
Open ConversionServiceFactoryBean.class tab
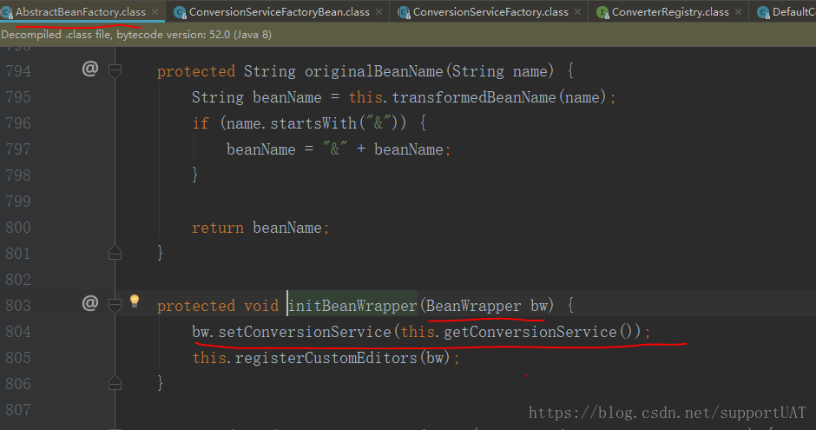280,11
